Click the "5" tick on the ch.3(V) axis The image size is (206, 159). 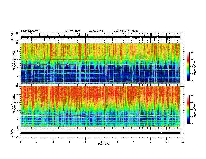click(18, 129)
